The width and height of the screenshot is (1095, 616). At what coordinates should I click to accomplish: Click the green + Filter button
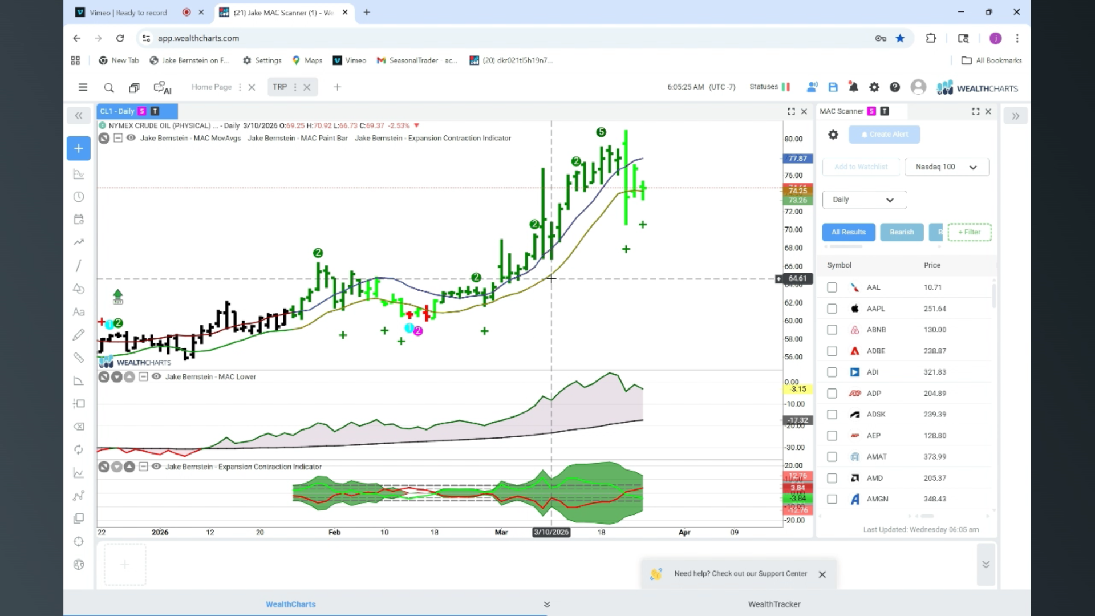pyautogui.click(x=969, y=232)
